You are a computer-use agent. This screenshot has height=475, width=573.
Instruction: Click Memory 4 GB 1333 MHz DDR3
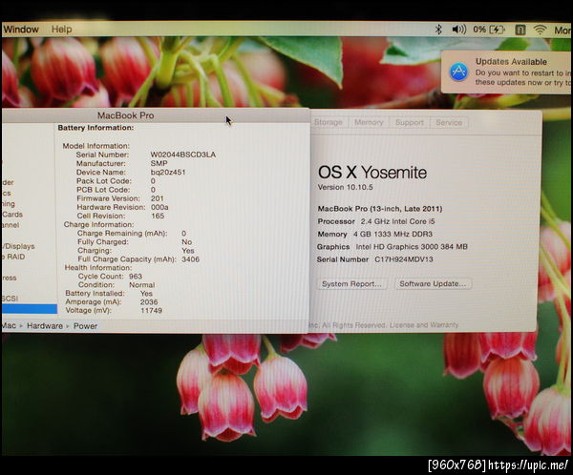(x=375, y=234)
